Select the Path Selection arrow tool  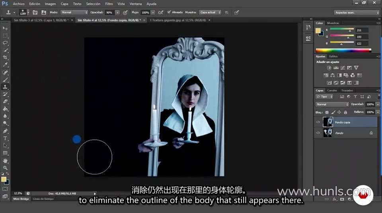[5, 145]
